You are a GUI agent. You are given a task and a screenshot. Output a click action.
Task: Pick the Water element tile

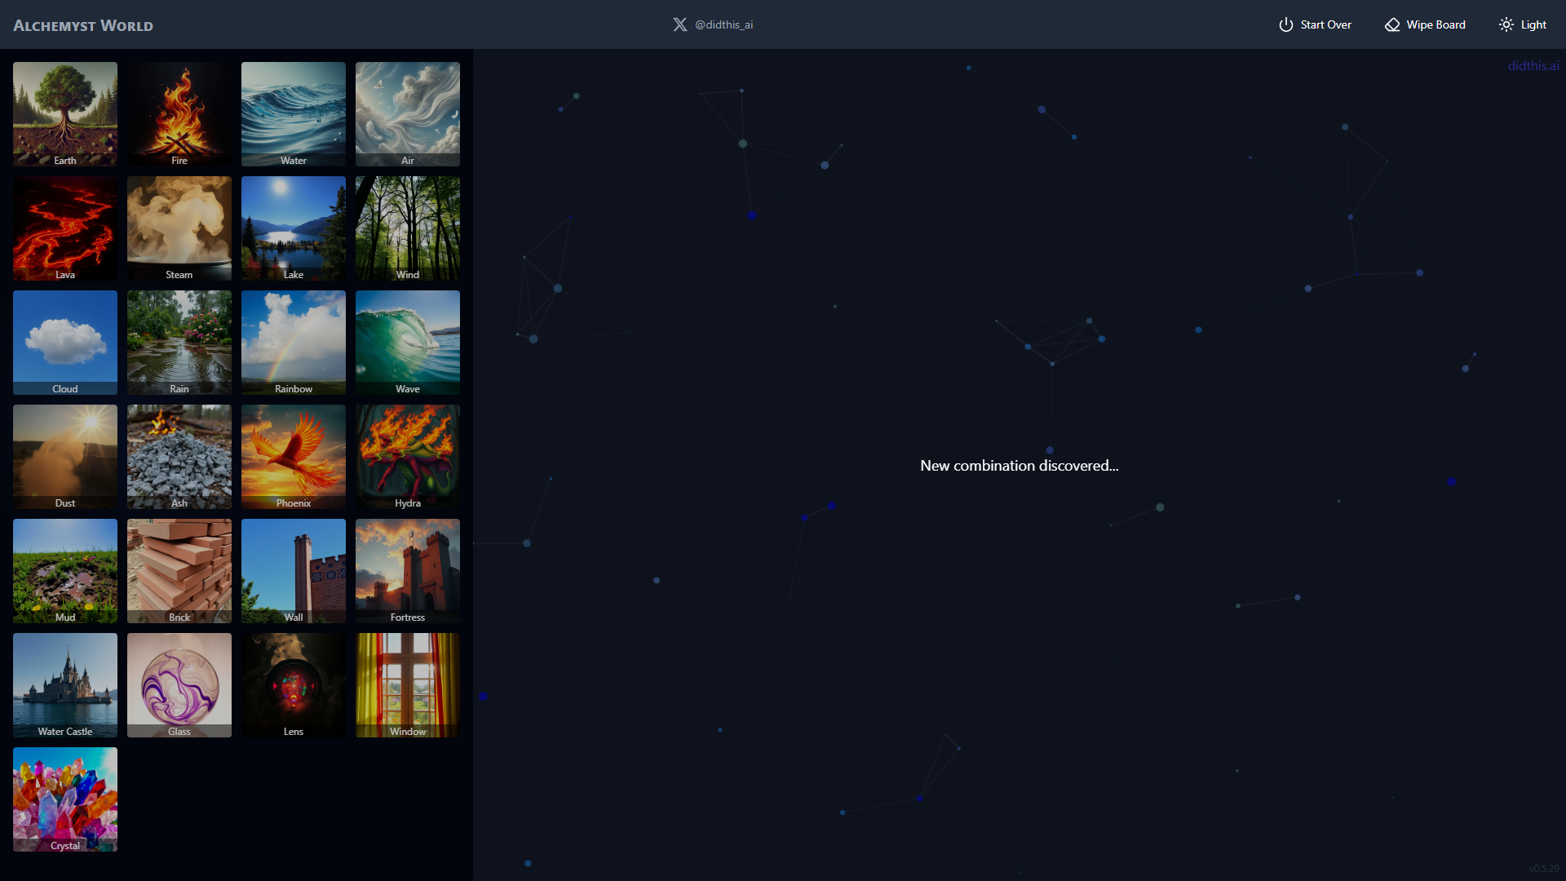point(294,114)
